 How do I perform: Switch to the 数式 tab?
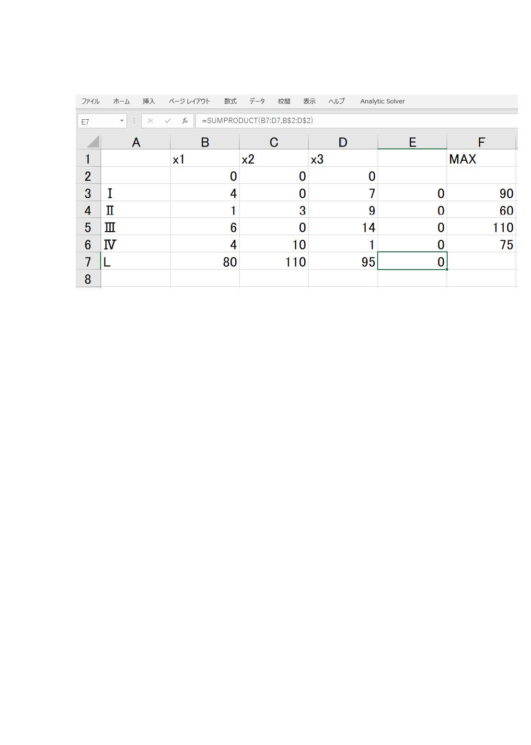230,101
